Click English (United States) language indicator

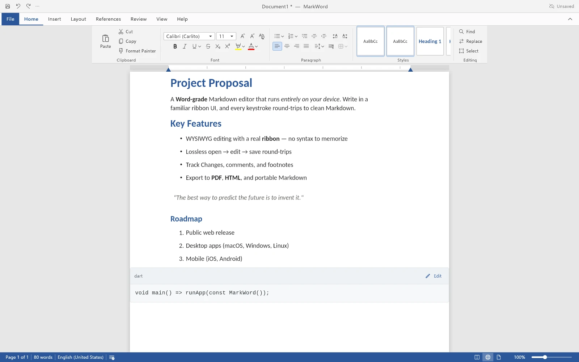tap(81, 357)
